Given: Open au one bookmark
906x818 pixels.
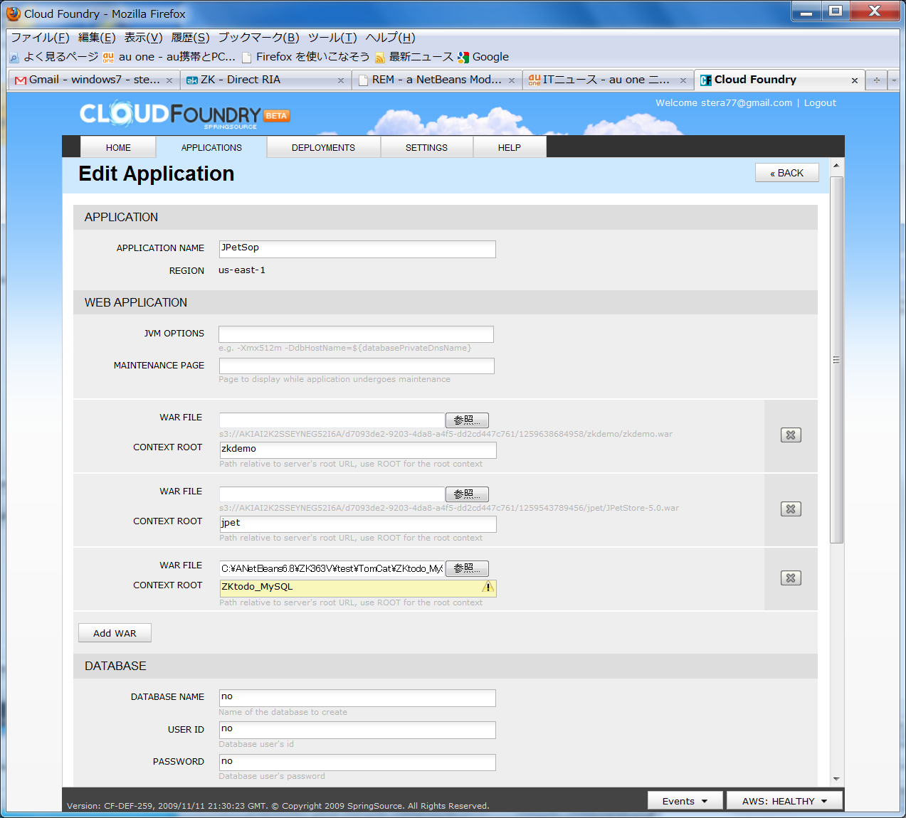Looking at the screenshot, I should pyautogui.click(x=169, y=57).
